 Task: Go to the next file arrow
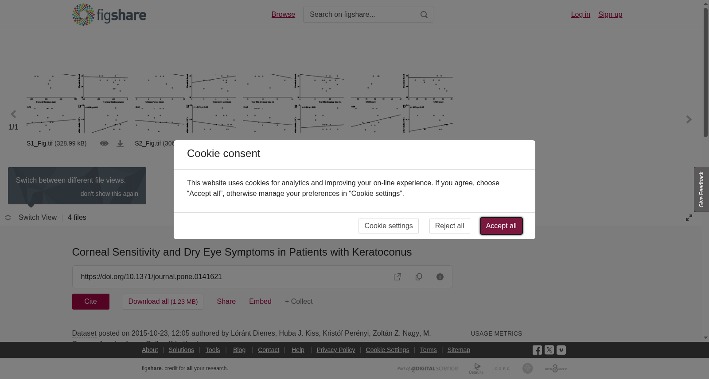[689, 119]
